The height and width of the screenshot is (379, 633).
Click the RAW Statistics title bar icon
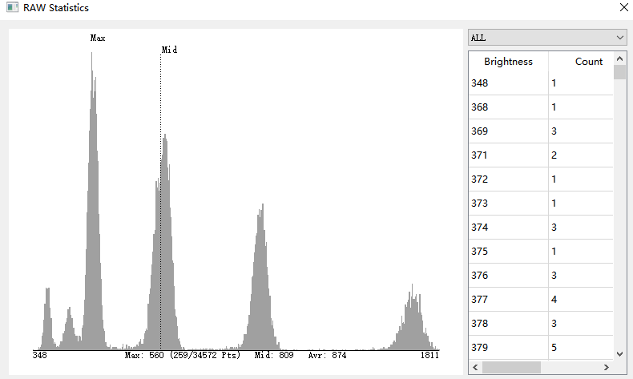click(x=12, y=8)
